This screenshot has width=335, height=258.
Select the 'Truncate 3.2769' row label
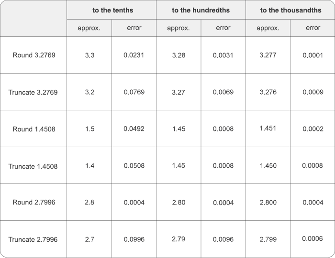[33, 92]
